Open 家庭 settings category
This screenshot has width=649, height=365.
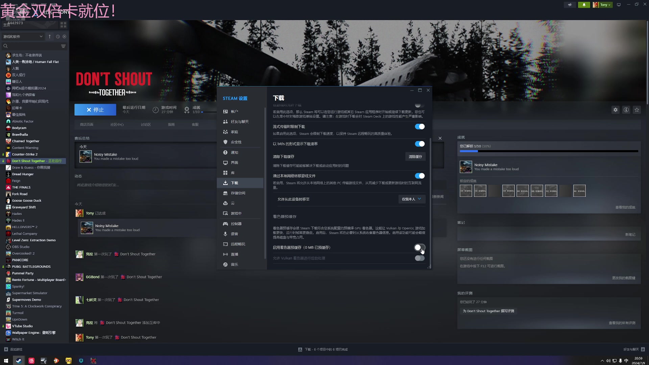(240, 132)
